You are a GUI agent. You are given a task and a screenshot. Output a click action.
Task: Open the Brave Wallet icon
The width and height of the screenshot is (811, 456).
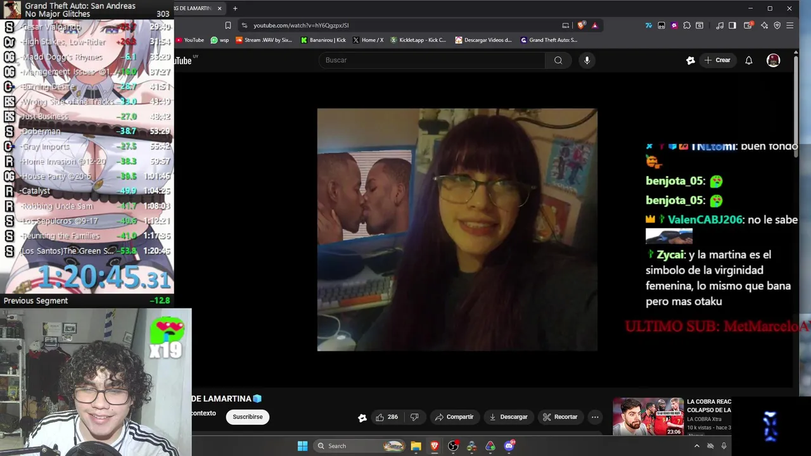point(748,25)
